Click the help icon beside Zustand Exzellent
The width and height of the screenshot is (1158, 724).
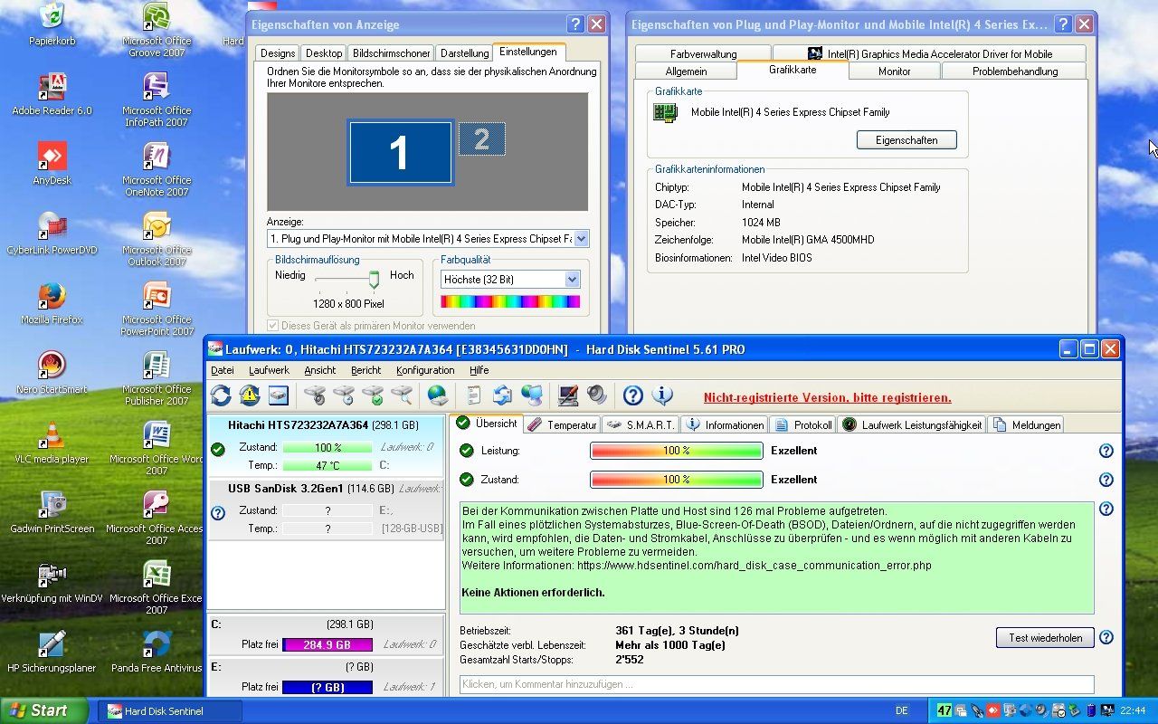pyautogui.click(x=1106, y=480)
